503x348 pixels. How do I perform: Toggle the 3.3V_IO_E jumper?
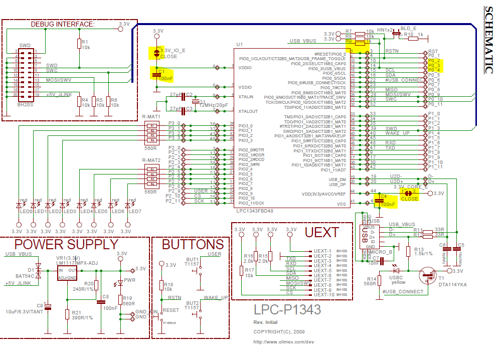click(158, 52)
